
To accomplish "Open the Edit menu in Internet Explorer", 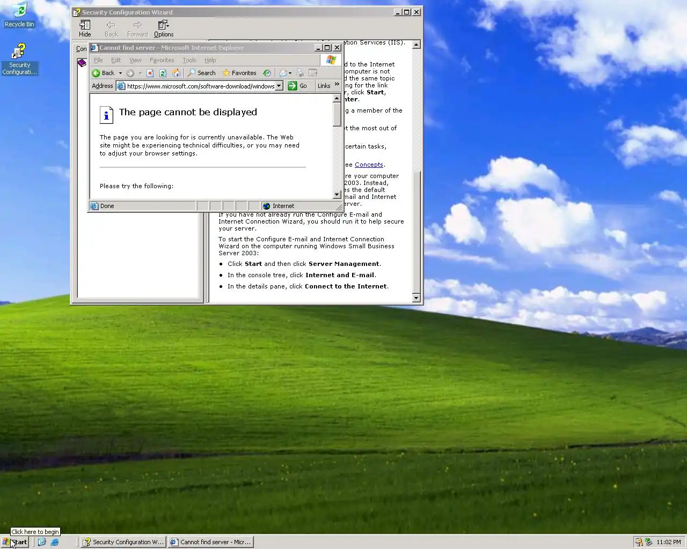I will 116,60.
